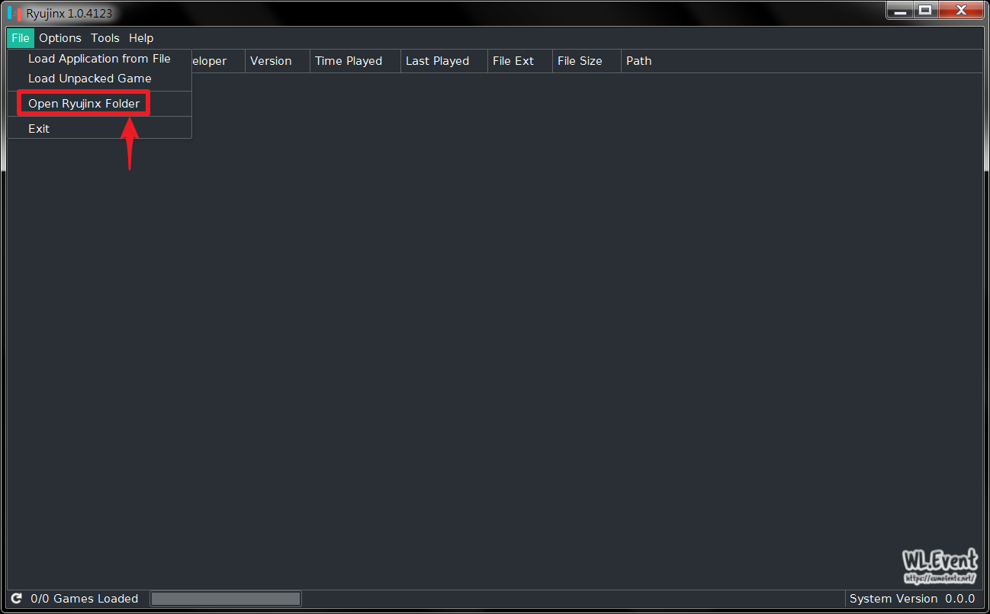The width and height of the screenshot is (990, 614).
Task: Maximize the Ryujinx window
Action: (926, 11)
